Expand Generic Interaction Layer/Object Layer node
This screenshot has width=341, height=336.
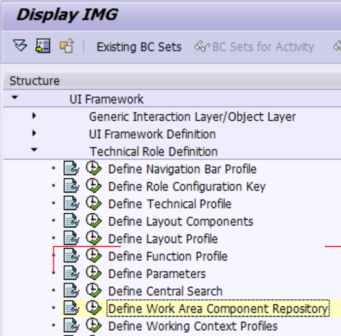pos(34,116)
